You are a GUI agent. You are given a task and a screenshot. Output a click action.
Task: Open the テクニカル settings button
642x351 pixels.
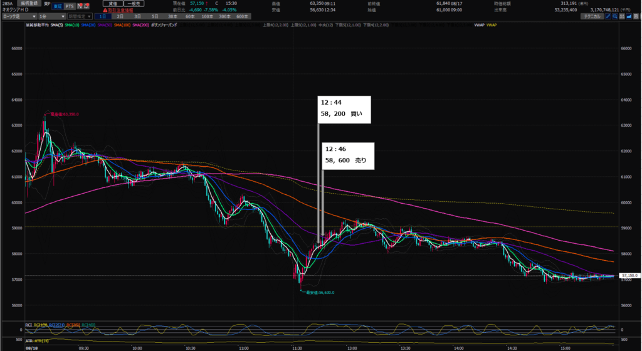pos(592,16)
